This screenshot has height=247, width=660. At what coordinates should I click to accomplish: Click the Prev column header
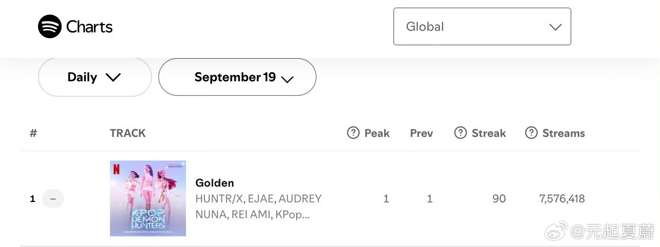[x=421, y=133]
